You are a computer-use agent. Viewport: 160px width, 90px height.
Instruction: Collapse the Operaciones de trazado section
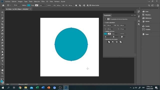tap(104, 39)
